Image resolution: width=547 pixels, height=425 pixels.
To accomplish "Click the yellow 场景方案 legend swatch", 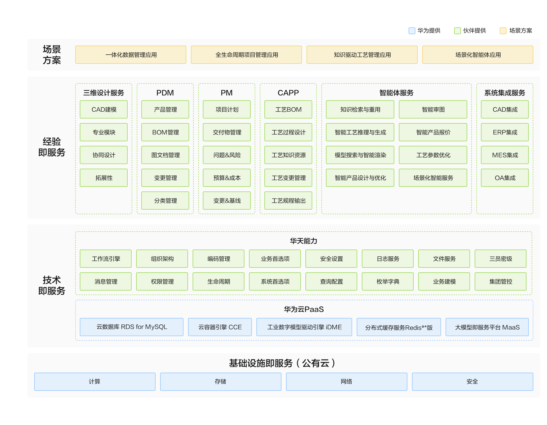I will (503, 31).
